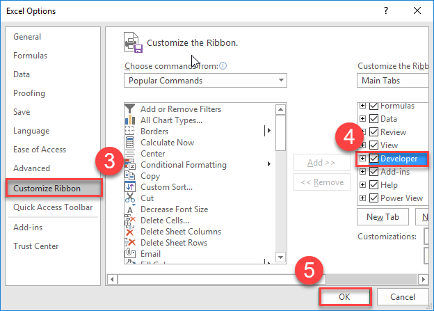Select the Custom Sort icon
The image size is (434, 311).
click(129, 187)
